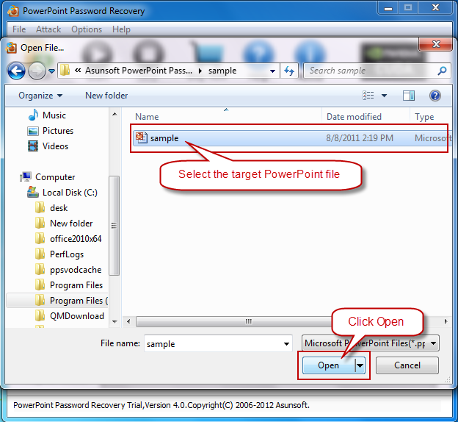458x422 pixels.
Task: Click the PerfLogs folder icon
Action: click(40, 254)
